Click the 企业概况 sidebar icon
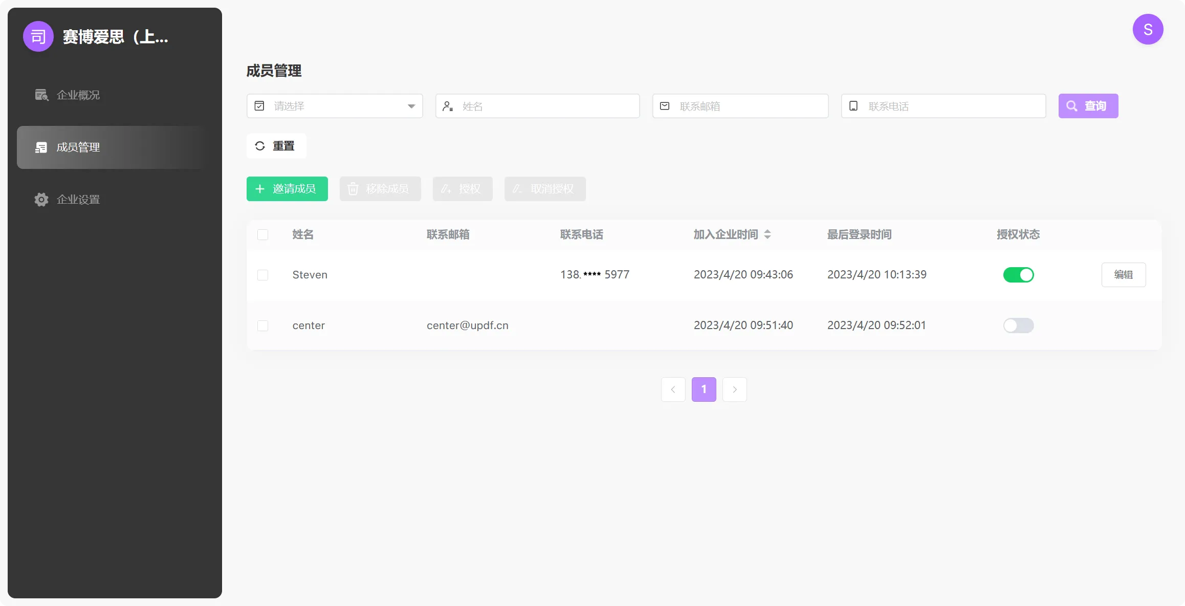The image size is (1185, 606). [41, 95]
